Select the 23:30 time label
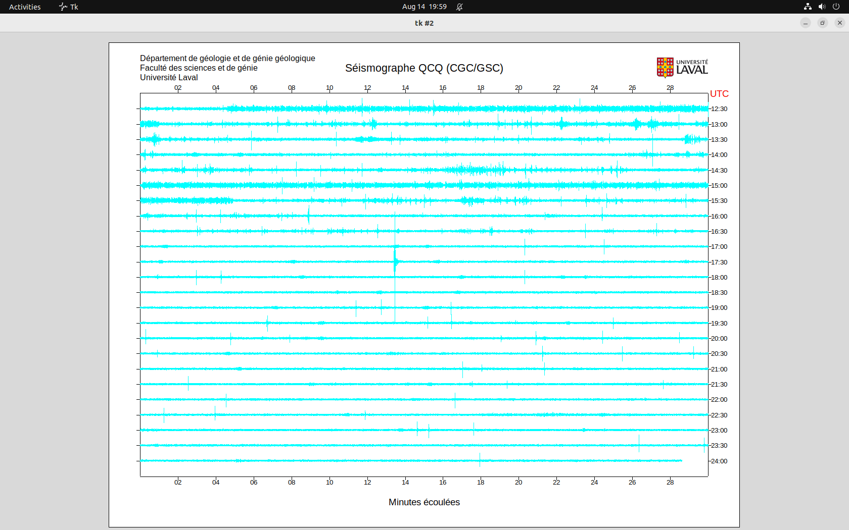The height and width of the screenshot is (530, 849). pos(719,445)
